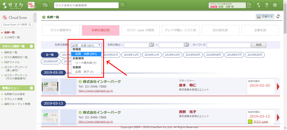287x130 pixels.
Task: Open the calendar icon for the end date
Action: tap(187, 45)
